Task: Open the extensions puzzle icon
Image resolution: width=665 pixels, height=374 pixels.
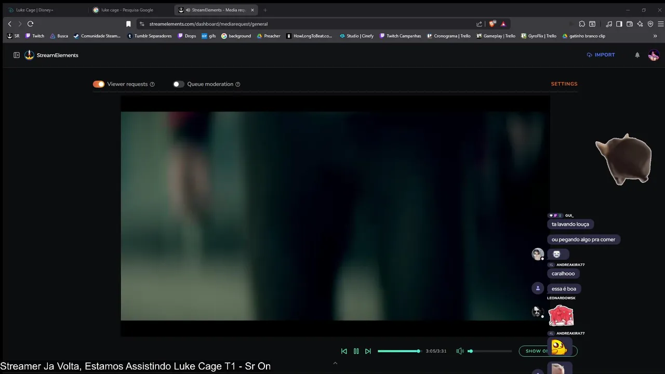Action: 582,24
